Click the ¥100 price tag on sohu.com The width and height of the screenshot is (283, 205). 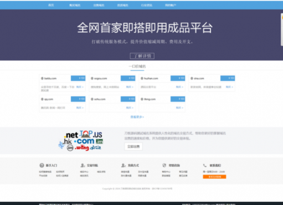coord(128,99)
